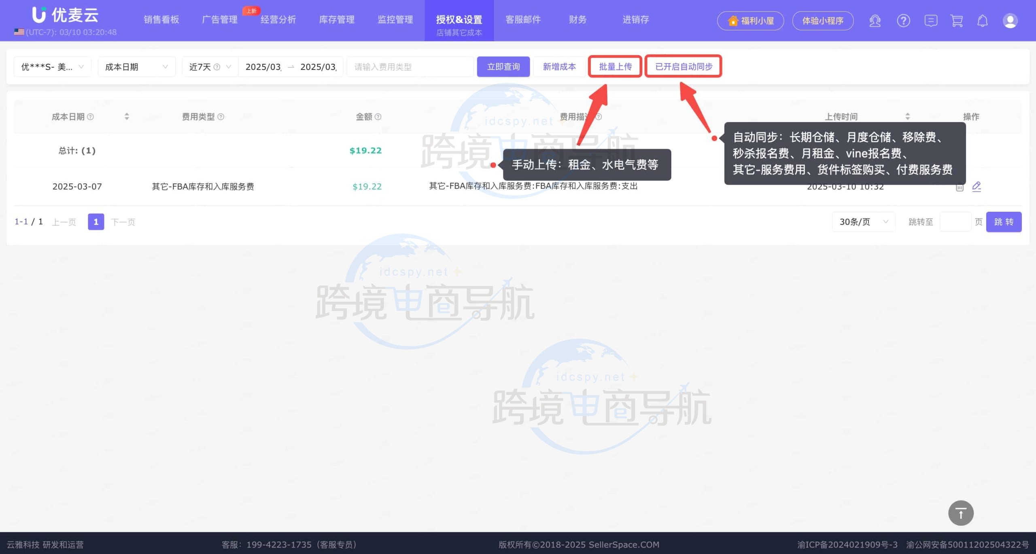Viewport: 1036px width, 554px height.
Task: Open the help question mark icon
Action: pyautogui.click(x=903, y=21)
